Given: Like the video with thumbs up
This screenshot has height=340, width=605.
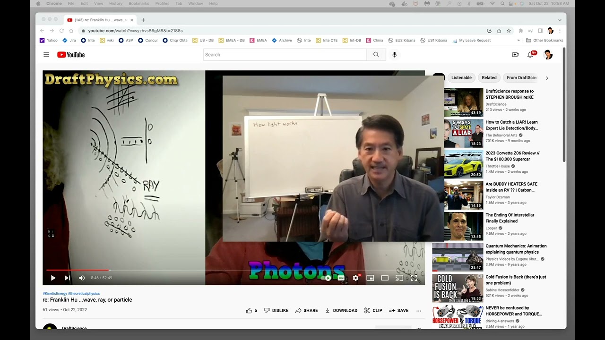Looking at the screenshot, I should [x=251, y=310].
